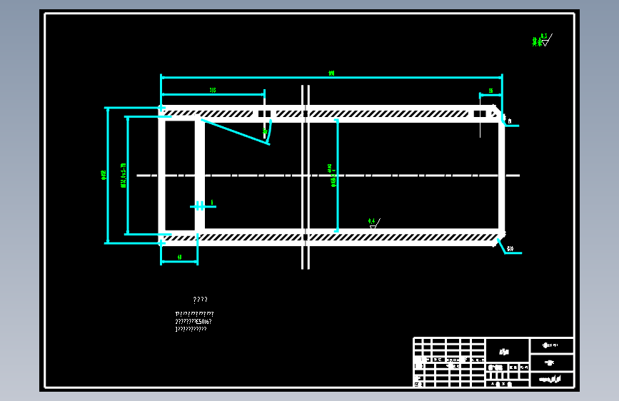This screenshot has height=401, width=619.
Task: Select the angle dimension text beside the arc
Action: tap(266, 131)
